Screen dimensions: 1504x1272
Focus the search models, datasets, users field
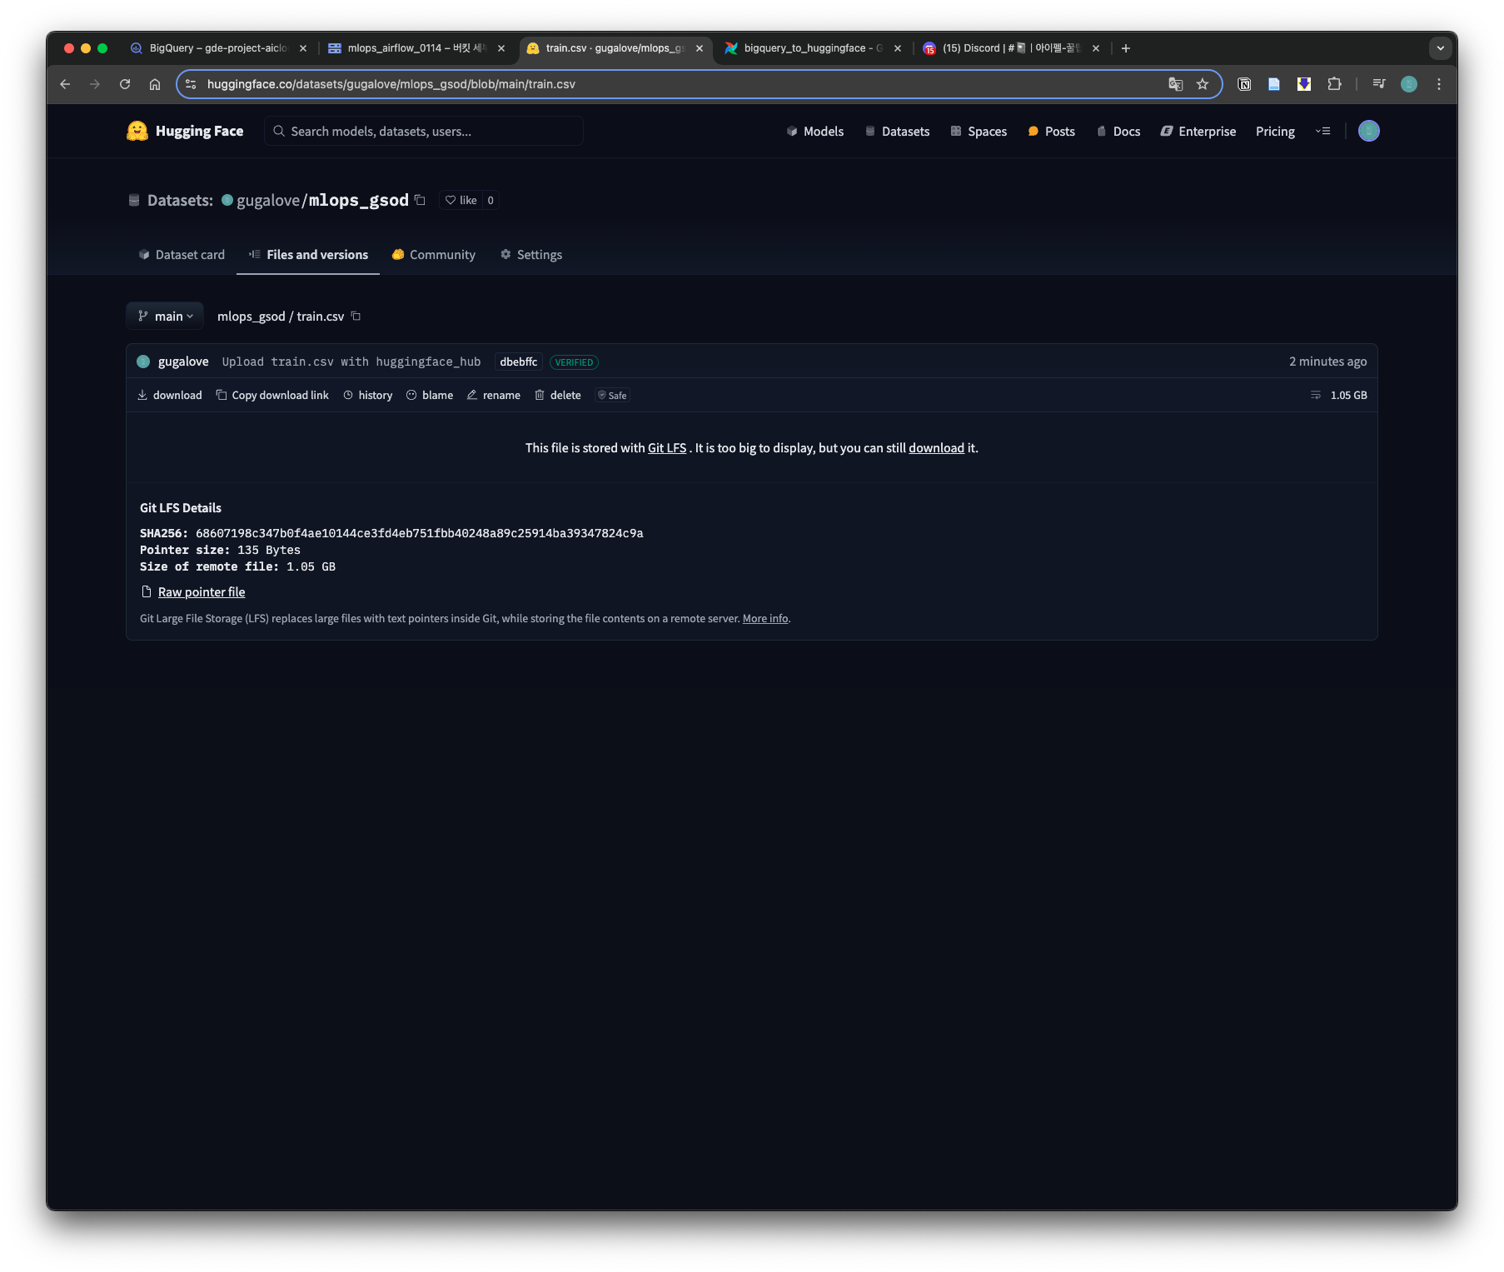[424, 131]
